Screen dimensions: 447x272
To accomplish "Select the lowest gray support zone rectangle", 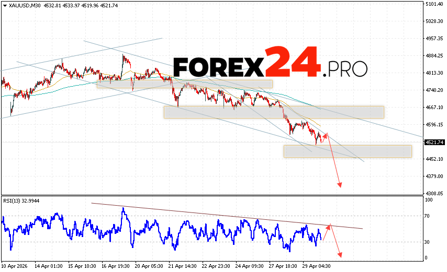I will point(348,151).
